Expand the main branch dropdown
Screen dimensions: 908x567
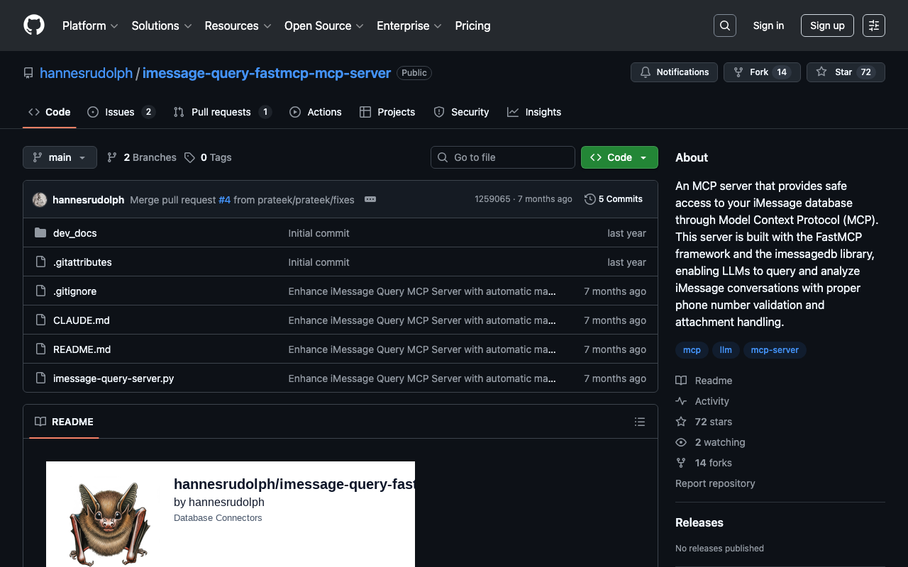click(60, 157)
